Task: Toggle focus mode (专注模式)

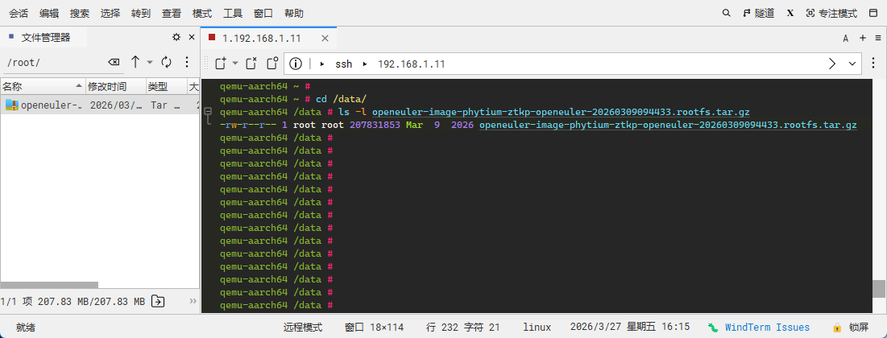Action: click(x=832, y=13)
